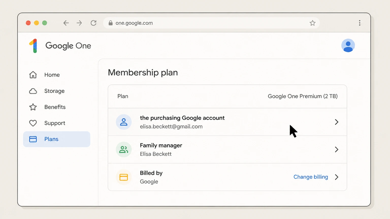Click the Elisa Beckett name

coord(156,154)
